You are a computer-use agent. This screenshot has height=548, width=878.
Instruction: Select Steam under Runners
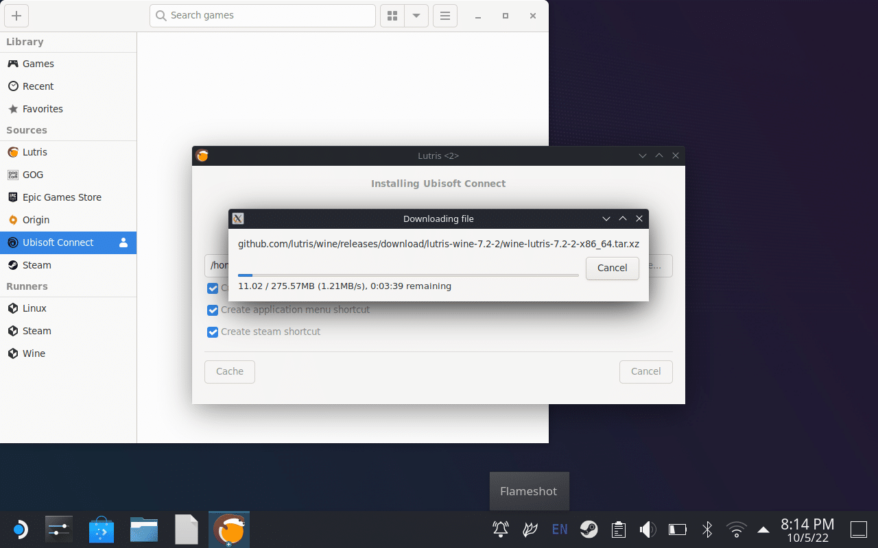pos(68,331)
